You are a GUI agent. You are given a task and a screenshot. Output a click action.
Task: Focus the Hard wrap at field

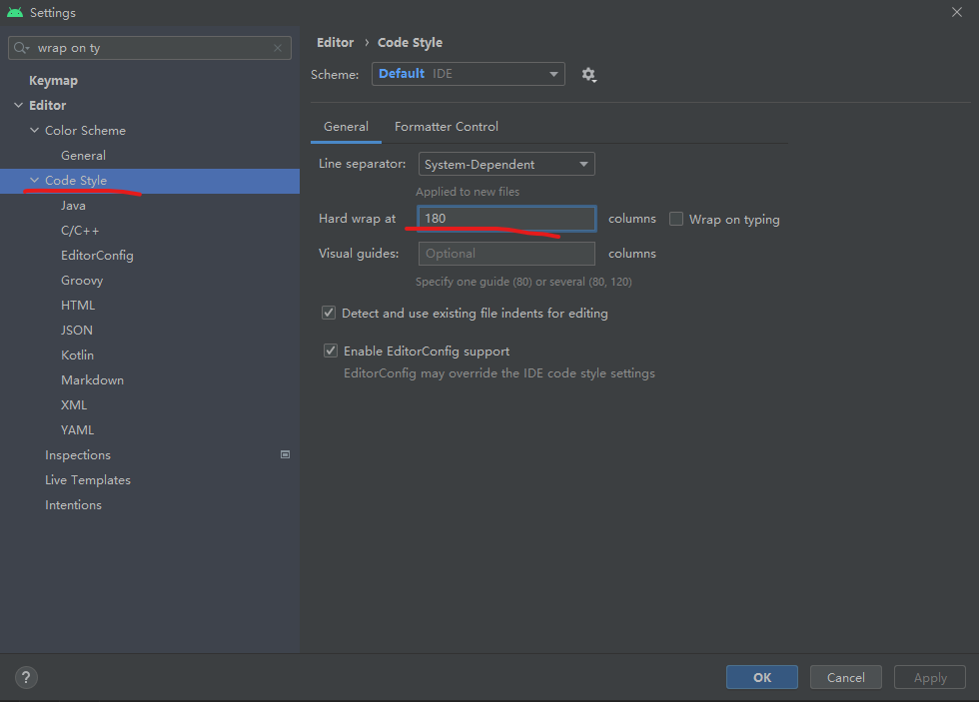[506, 219]
